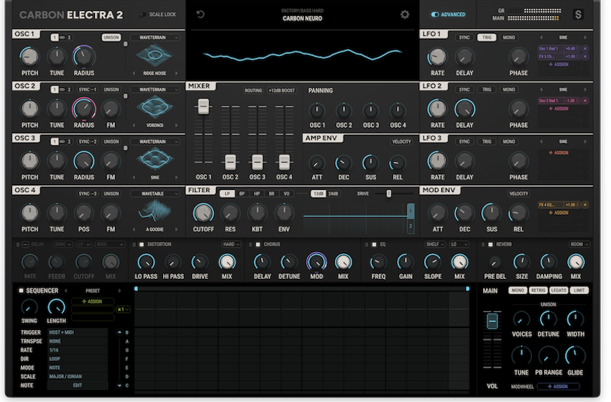Remove the FX 4 EQ assignment

pyautogui.click(x=585, y=205)
